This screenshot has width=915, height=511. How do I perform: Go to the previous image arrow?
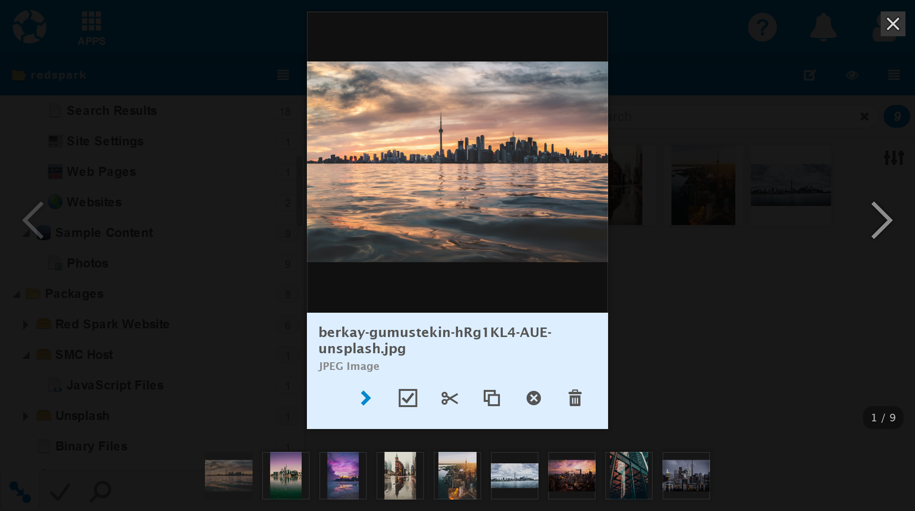tap(33, 220)
